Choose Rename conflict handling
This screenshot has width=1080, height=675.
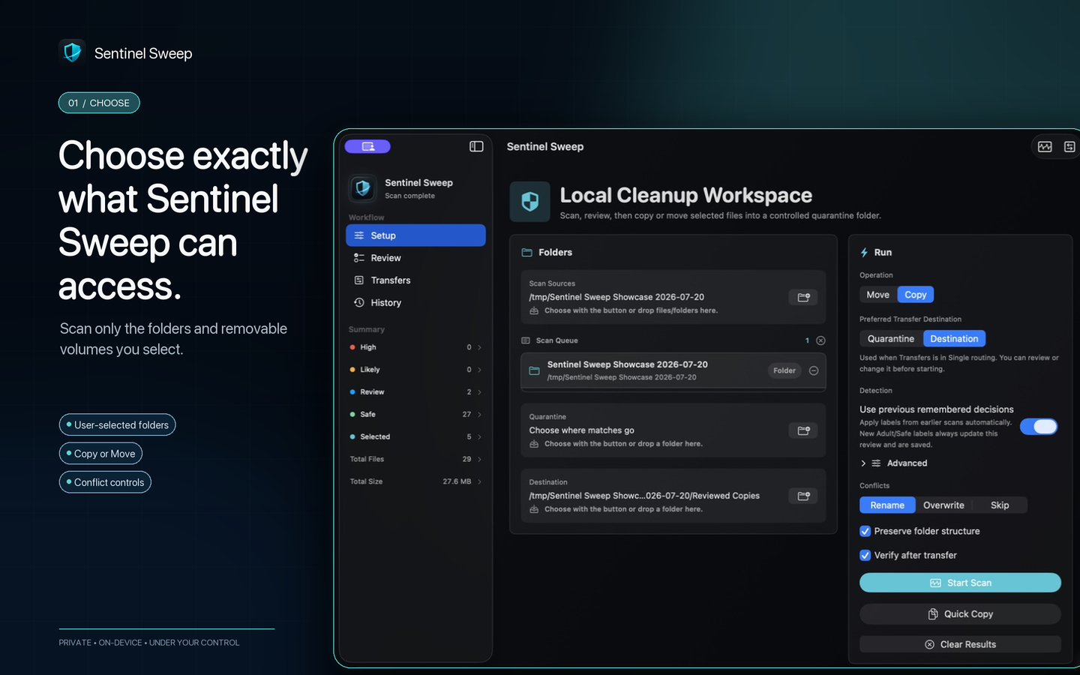click(x=887, y=505)
